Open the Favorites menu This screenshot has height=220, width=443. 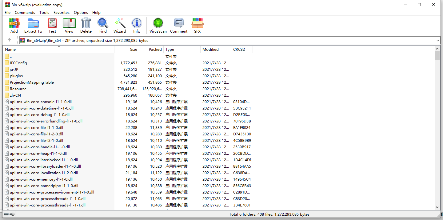[61, 12]
